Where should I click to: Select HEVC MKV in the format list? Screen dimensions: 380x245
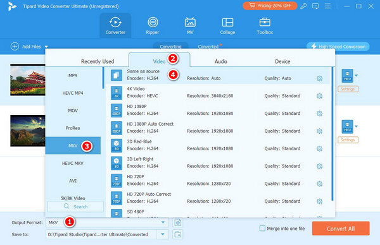coord(73,164)
